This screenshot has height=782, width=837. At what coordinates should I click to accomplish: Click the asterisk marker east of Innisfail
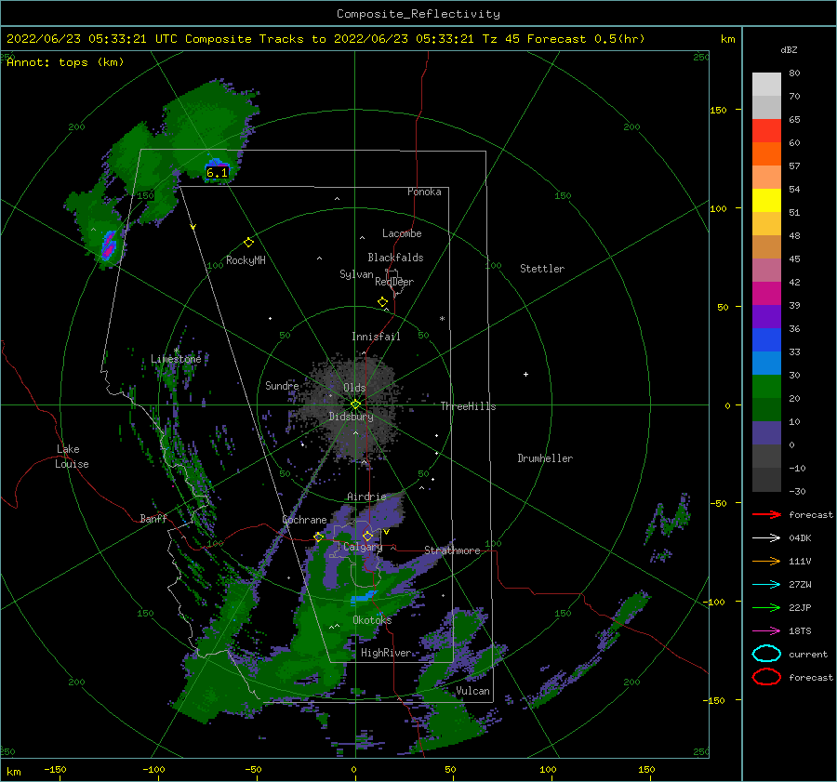(442, 319)
